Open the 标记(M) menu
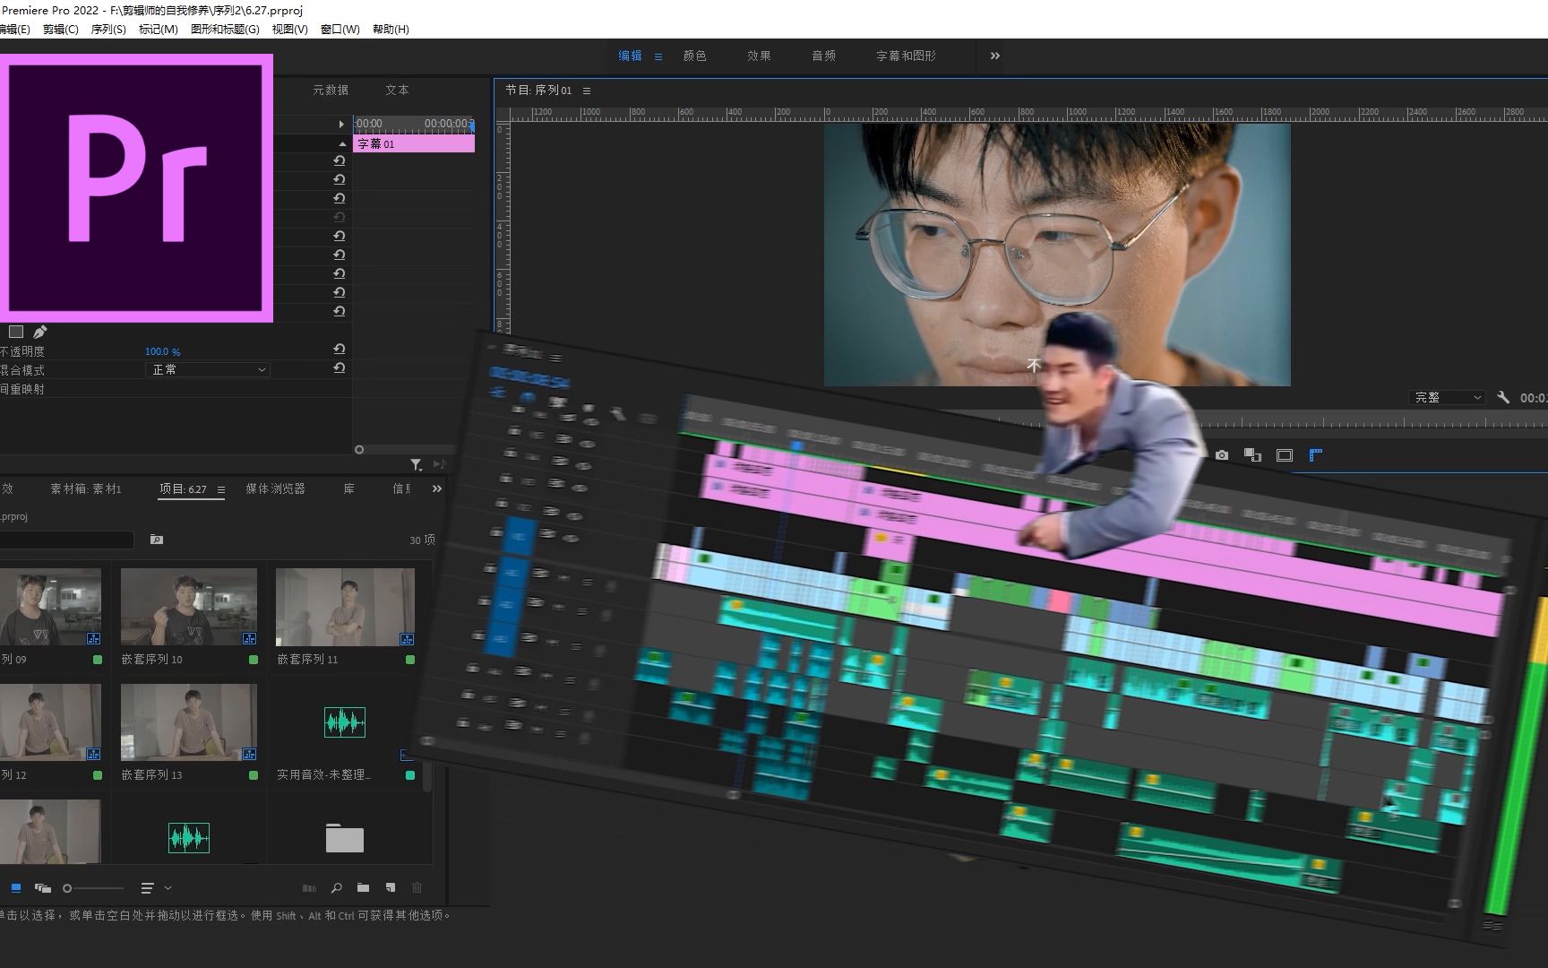Image resolution: width=1548 pixels, height=968 pixels. pos(159,30)
